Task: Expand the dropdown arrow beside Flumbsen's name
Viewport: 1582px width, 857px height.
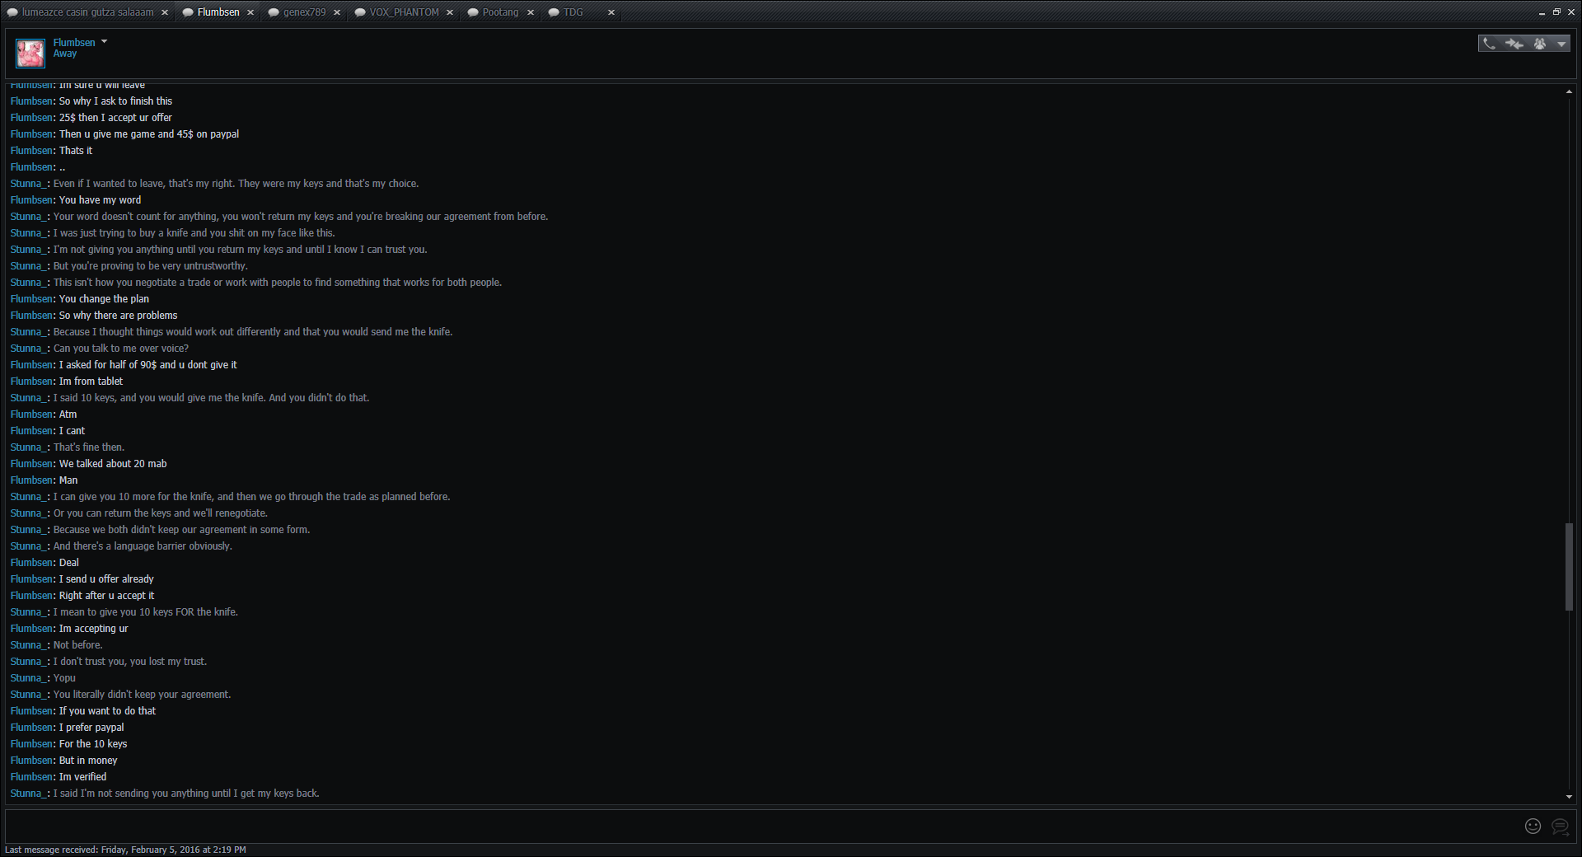Action: tap(104, 42)
